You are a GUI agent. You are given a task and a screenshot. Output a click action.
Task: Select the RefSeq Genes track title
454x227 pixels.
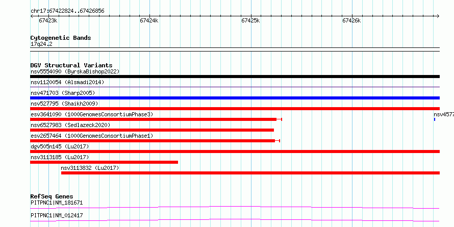pos(52,196)
